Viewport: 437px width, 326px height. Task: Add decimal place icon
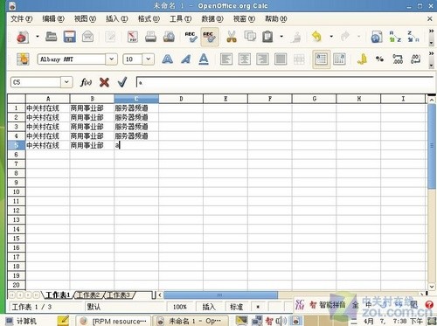[x=398, y=59]
